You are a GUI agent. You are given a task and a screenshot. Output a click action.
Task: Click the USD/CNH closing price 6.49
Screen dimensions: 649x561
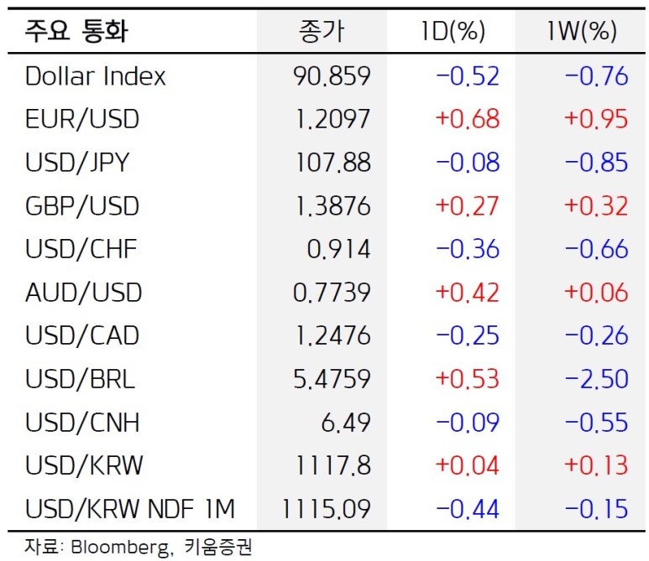coord(347,422)
